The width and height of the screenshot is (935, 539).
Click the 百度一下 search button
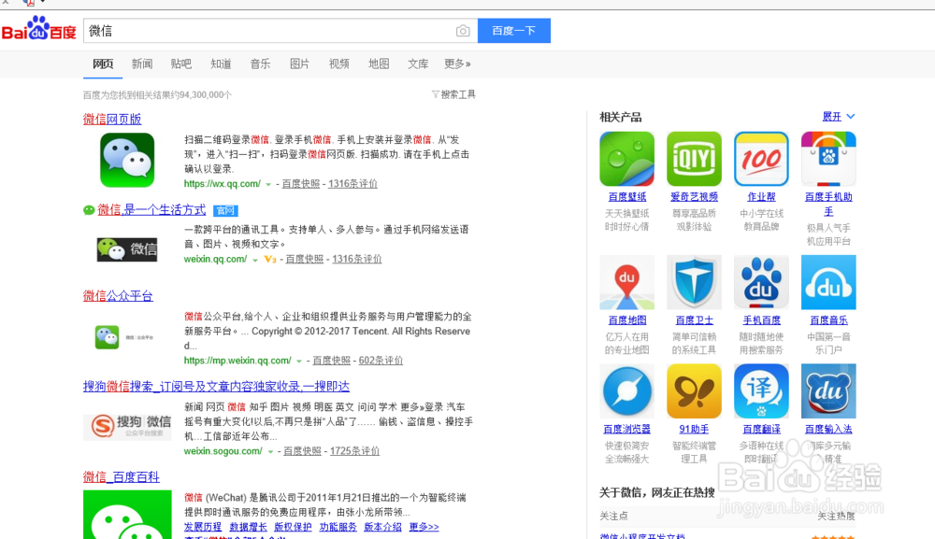click(x=514, y=31)
